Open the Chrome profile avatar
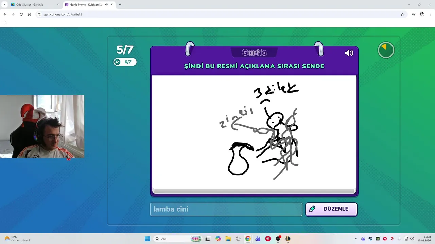This screenshot has width=435, height=244. [422, 14]
